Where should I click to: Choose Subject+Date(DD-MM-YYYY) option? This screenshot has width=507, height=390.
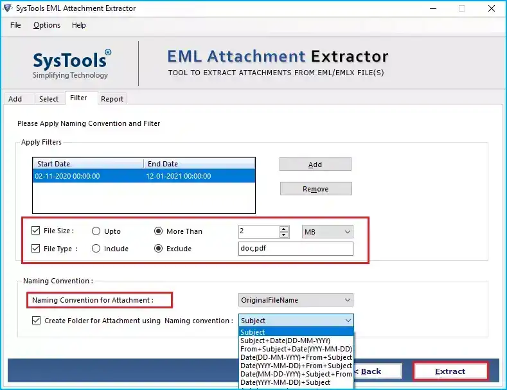(296, 341)
